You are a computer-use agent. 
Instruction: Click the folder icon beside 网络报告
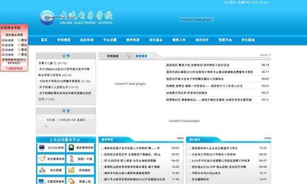(x=71, y=170)
